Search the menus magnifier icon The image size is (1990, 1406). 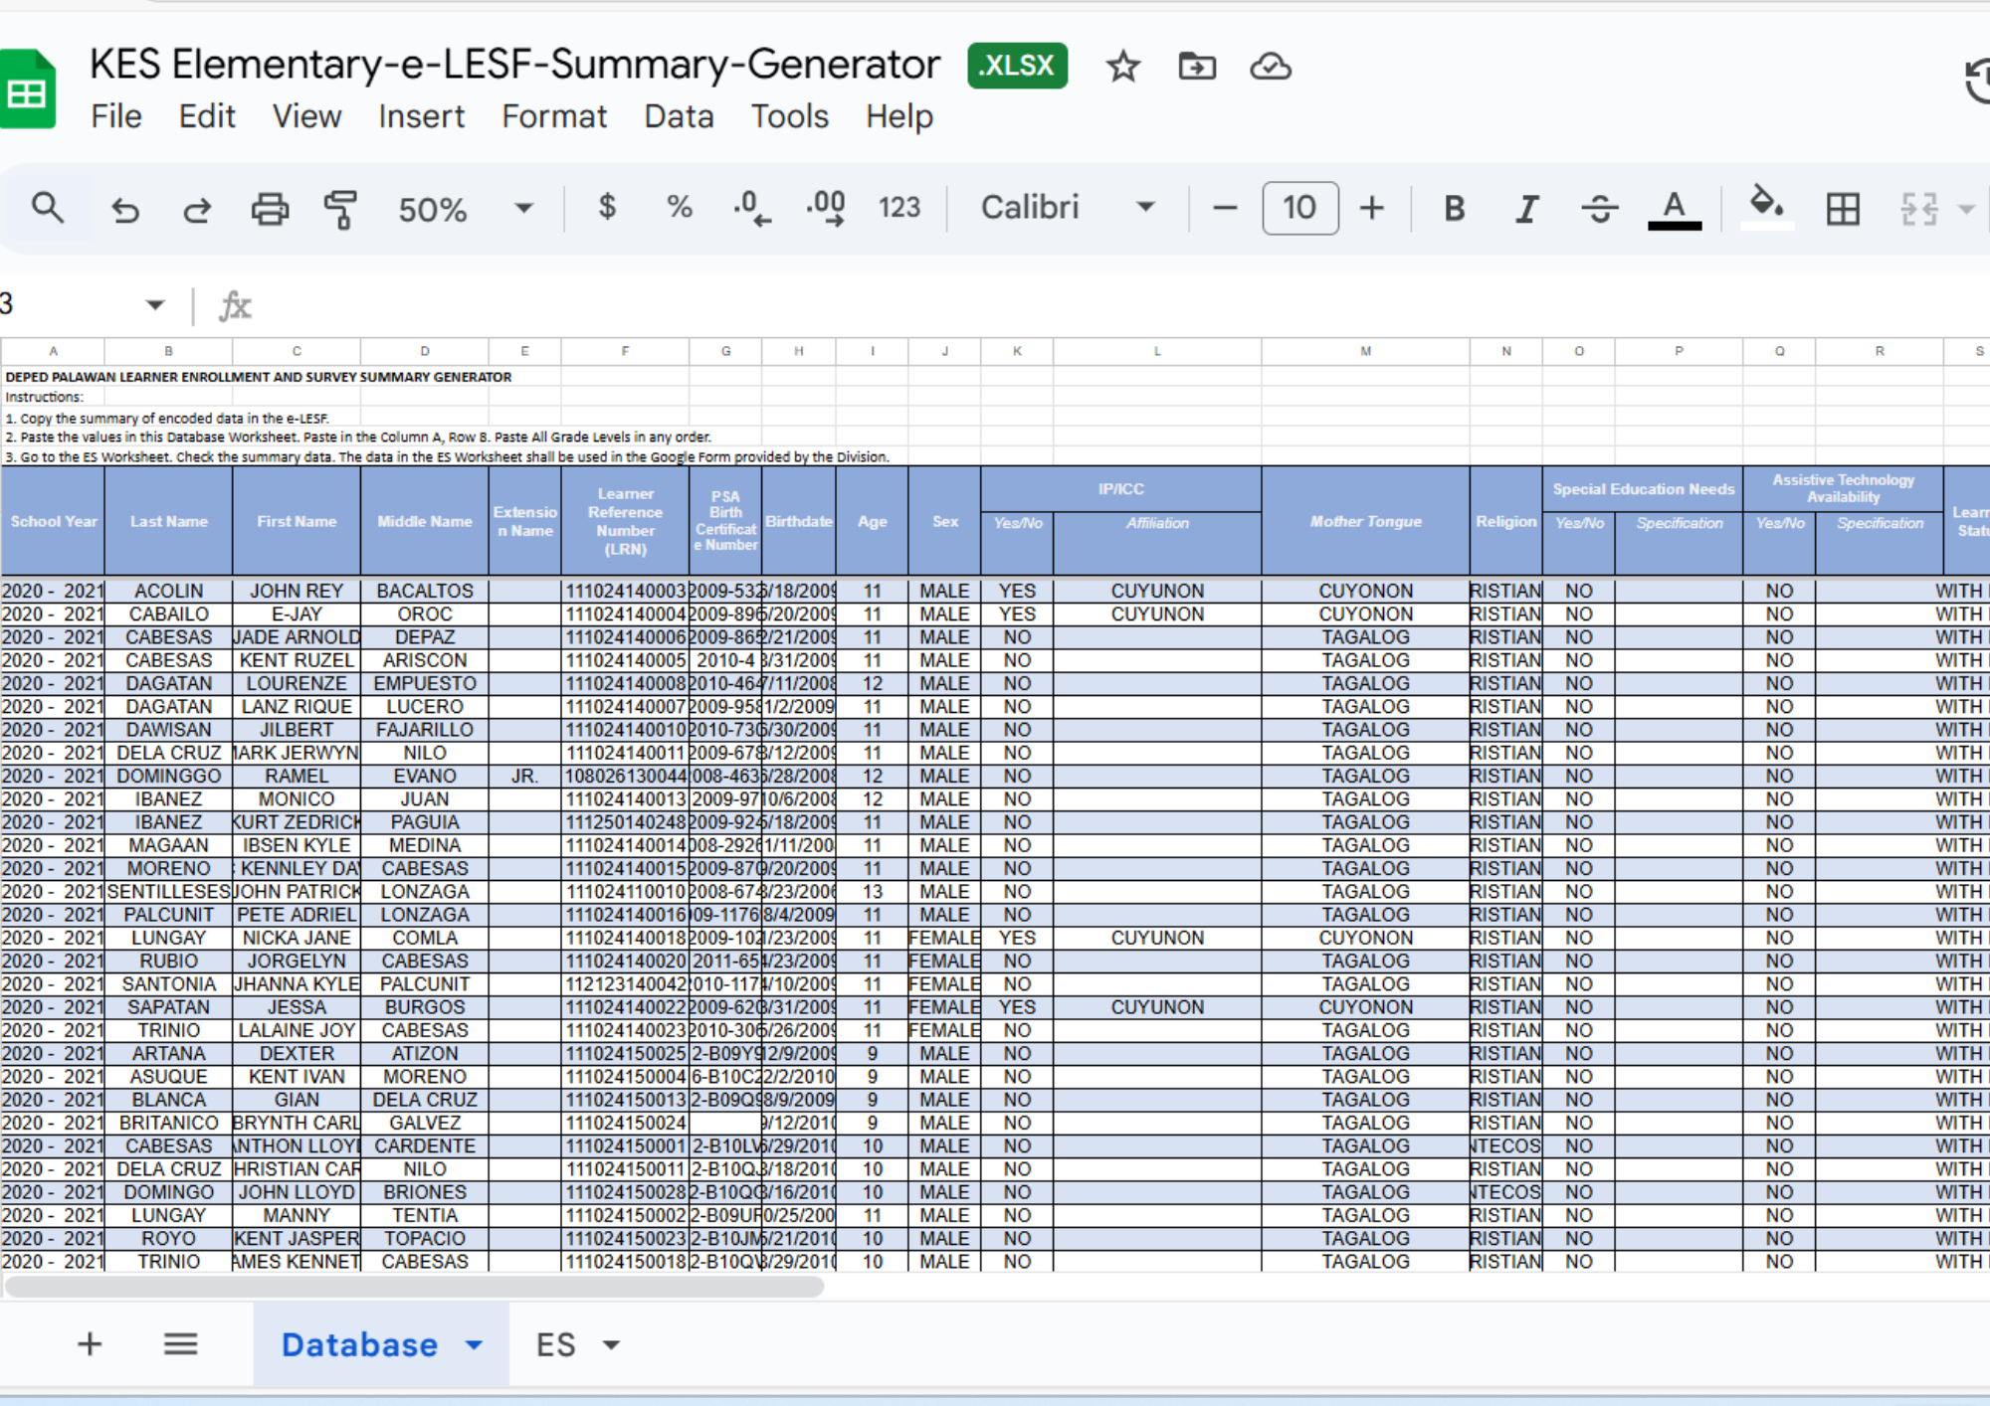[47, 208]
